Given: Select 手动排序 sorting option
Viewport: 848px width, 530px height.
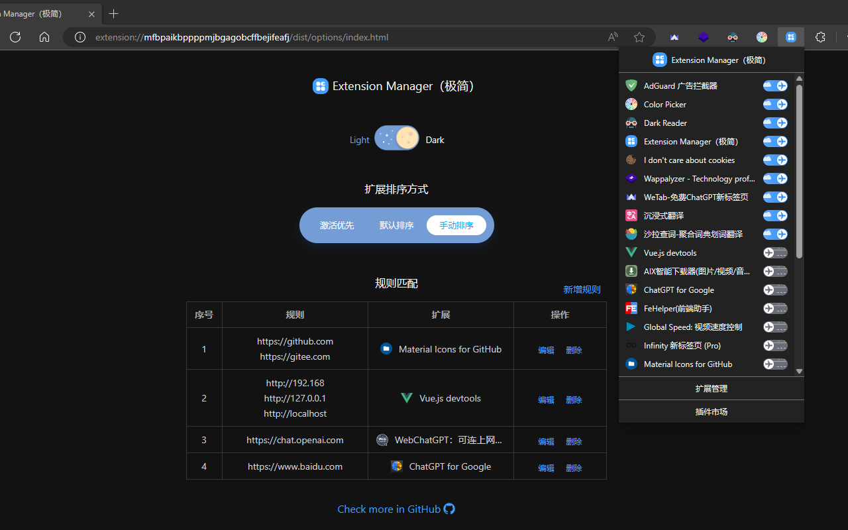Looking at the screenshot, I should coord(456,225).
